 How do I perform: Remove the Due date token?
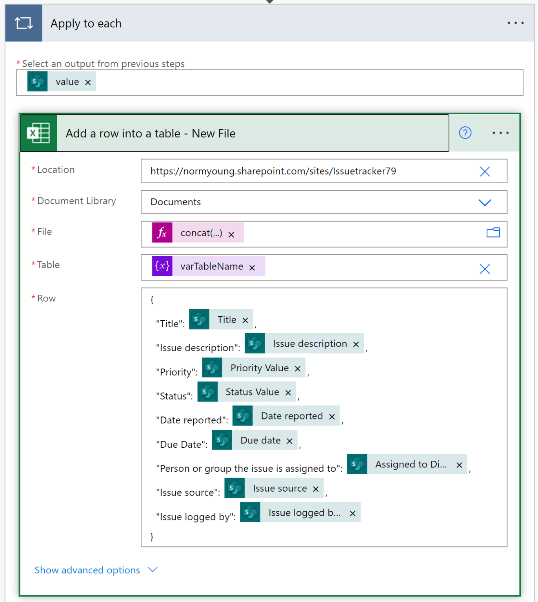point(289,440)
